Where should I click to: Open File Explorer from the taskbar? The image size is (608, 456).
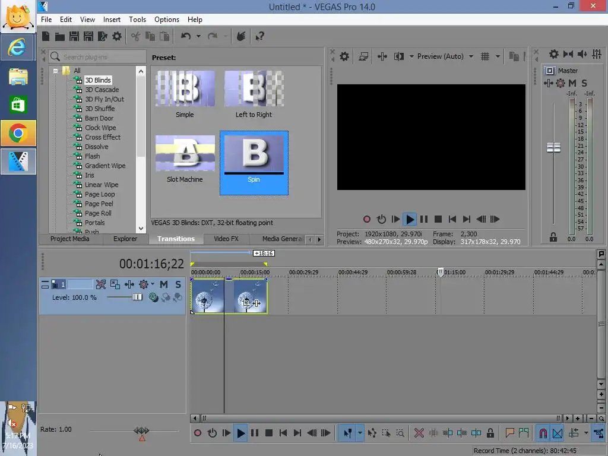click(18, 76)
